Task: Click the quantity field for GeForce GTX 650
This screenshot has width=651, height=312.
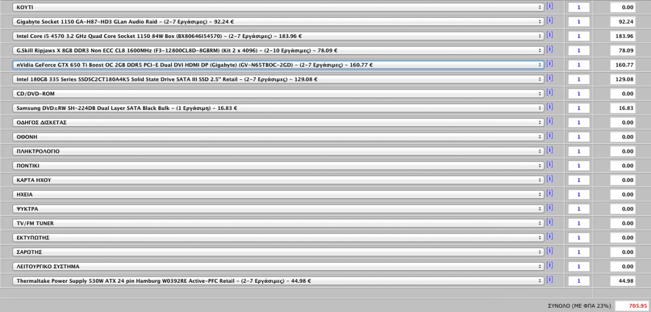Action: pos(579,65)
